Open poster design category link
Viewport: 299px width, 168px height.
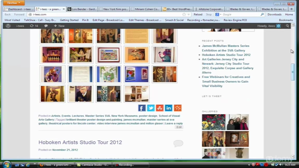pos(148,116)
